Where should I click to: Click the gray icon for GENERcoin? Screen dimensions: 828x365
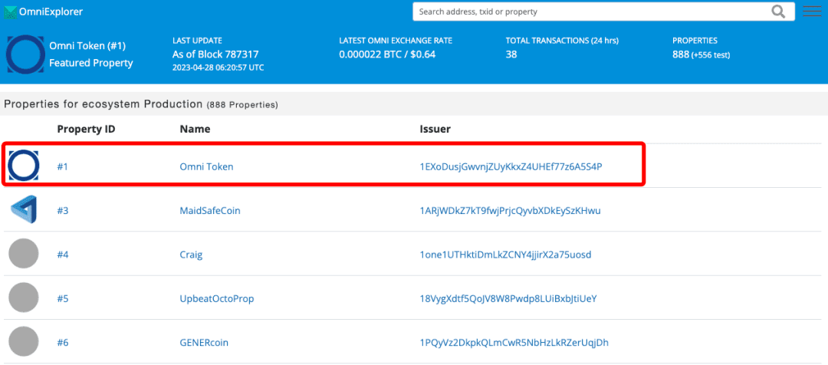click(x=24, y=342)
